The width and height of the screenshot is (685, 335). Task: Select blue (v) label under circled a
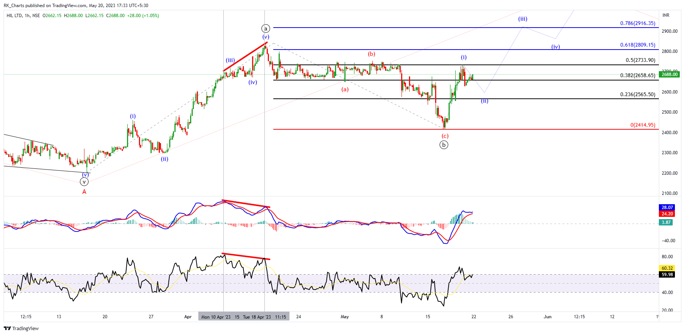(266, 37)
